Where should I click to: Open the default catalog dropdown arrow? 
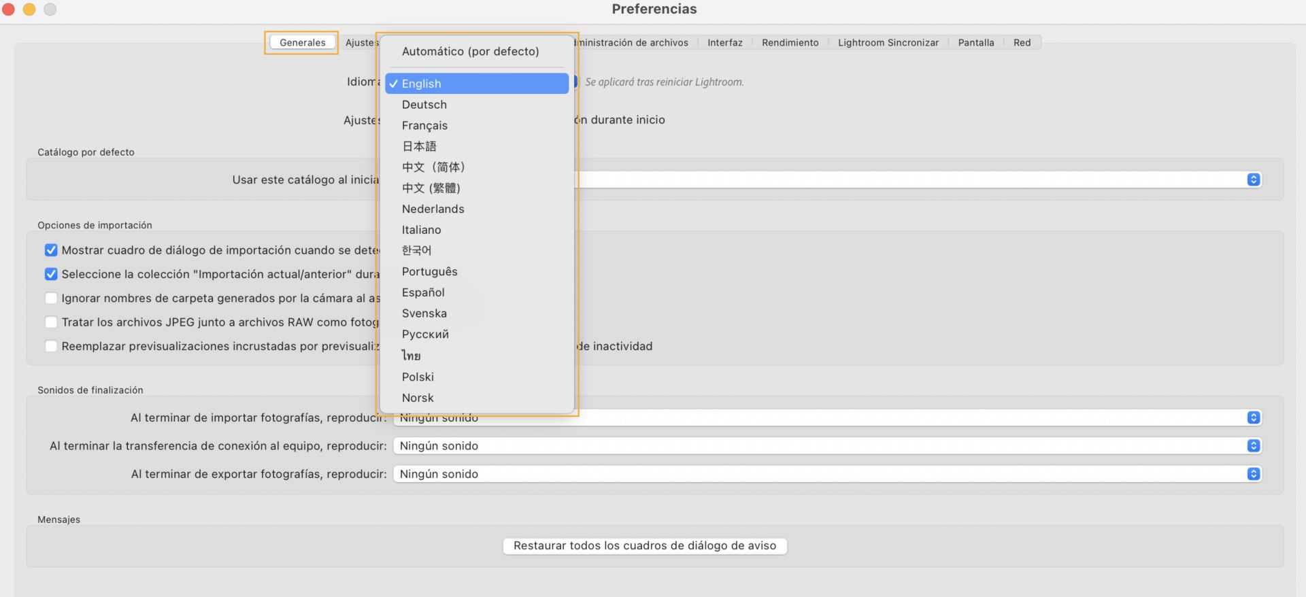[x=1254, y=180]
